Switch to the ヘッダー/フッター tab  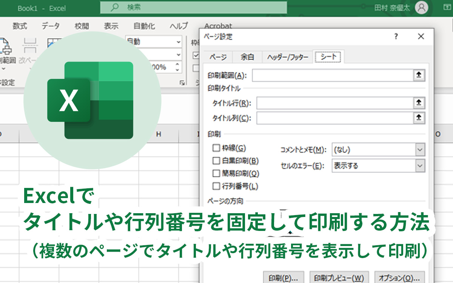(288, 57)
